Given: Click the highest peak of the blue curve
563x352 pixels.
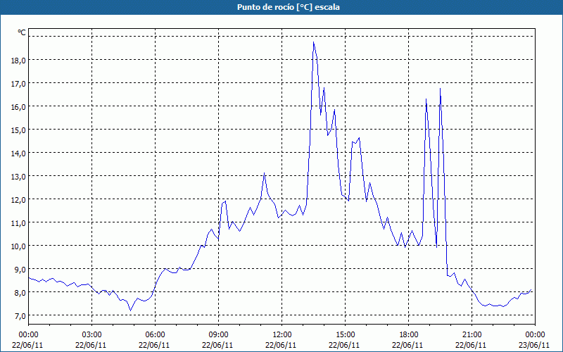Looking at the screenshot, I should (313, 42).
